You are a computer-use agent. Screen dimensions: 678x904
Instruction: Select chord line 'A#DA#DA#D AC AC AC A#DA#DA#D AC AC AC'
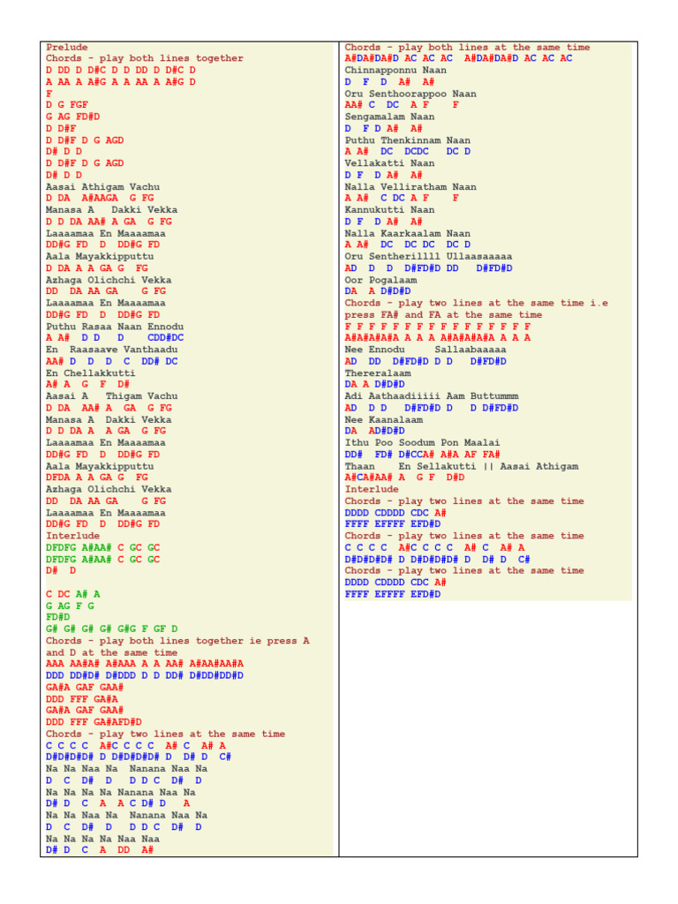point(458,58)
